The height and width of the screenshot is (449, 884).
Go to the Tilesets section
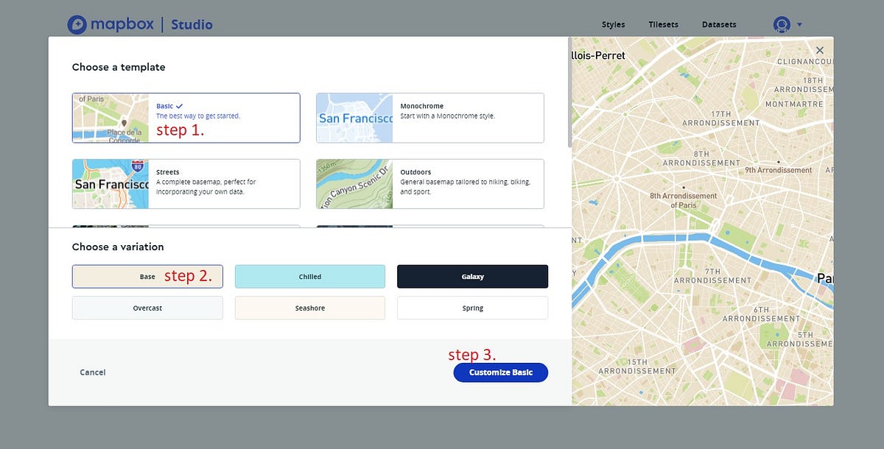[x=662, y=24]
